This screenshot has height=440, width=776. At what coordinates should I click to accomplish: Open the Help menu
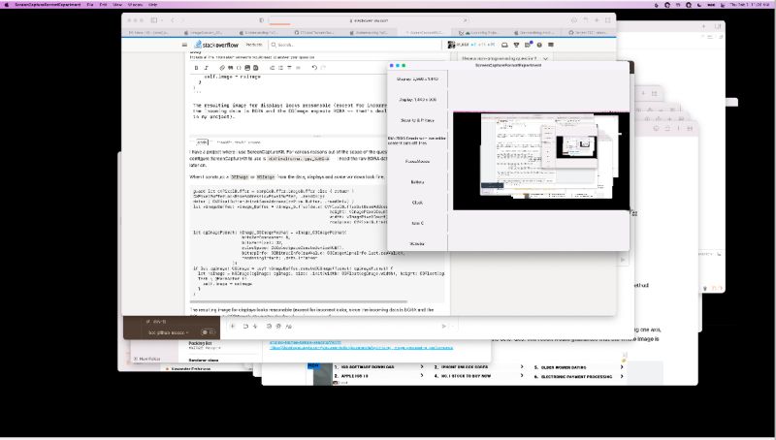tap(153, 5)
